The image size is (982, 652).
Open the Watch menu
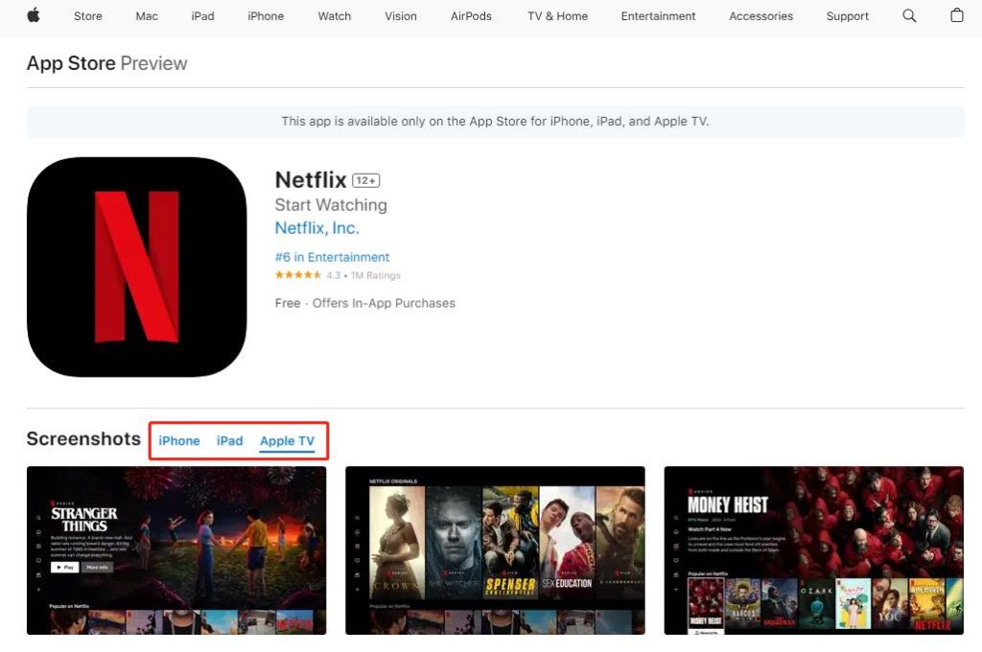point(335,16)
